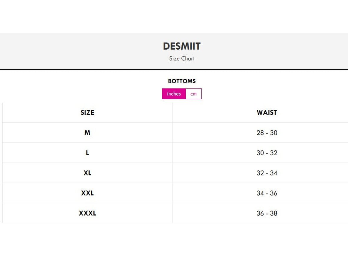Switch measurement units to inches
Image resolution: width=348 pixels, height=261 pixels.
point(174,94)
